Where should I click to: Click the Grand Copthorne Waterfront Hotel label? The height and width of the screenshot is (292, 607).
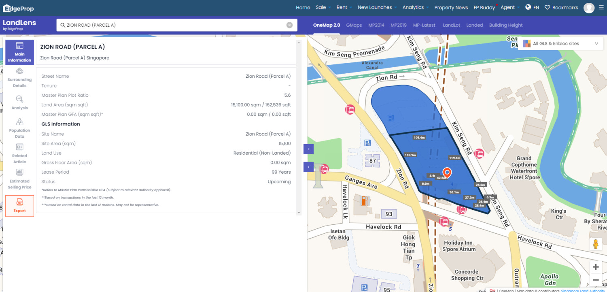pos(524,168)
